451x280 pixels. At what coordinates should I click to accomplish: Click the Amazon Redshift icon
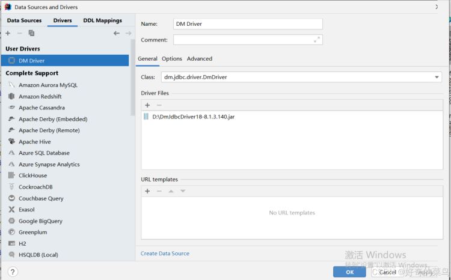11,96
